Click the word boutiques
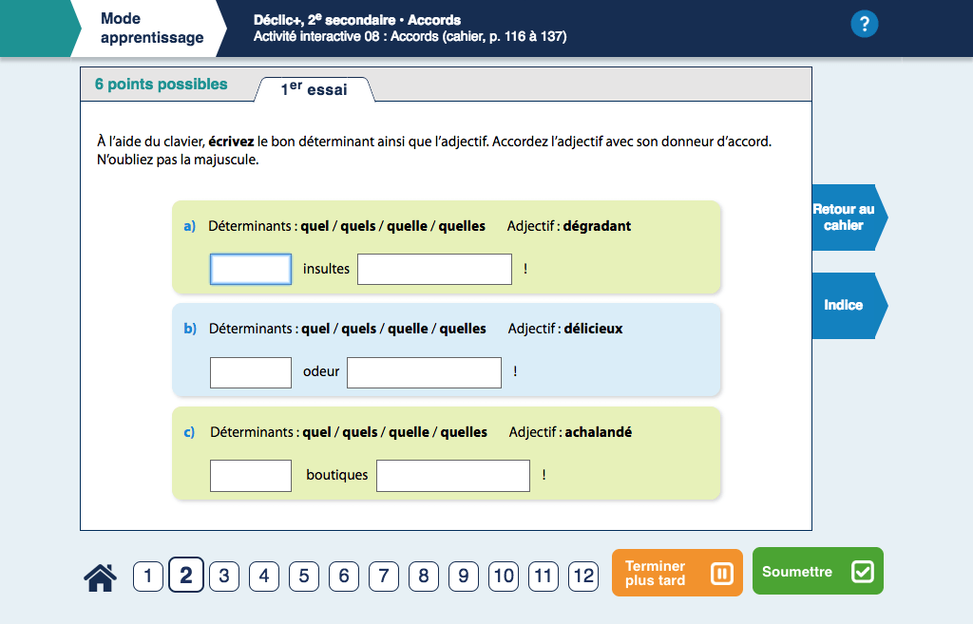The height and width of the screenshot is (624, 973). tap(337, 475)
